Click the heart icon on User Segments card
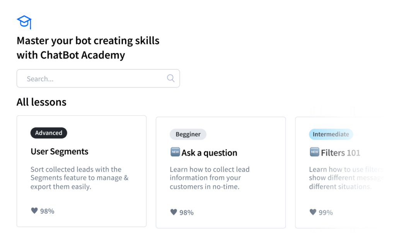396x241 pixels. [x=34, y=210]
